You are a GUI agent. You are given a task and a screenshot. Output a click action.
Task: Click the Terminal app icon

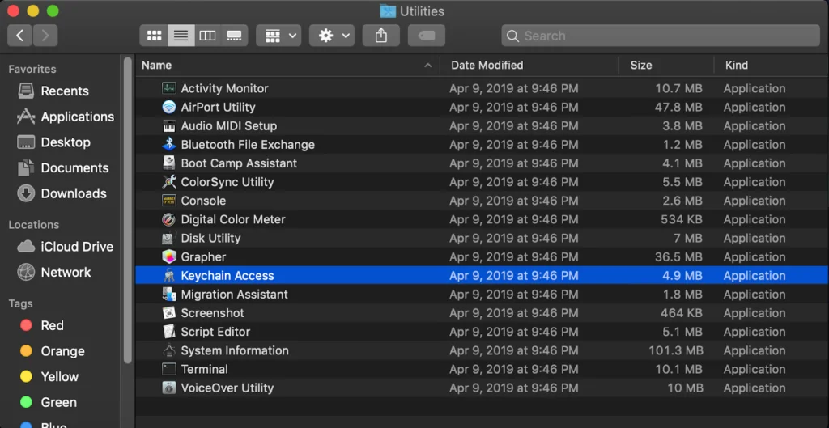[168, 370]
